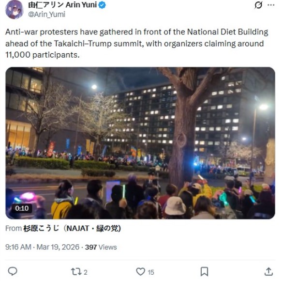The image size is (282, 281).
Task: Bookmark this post
Action: pos(205,271)
